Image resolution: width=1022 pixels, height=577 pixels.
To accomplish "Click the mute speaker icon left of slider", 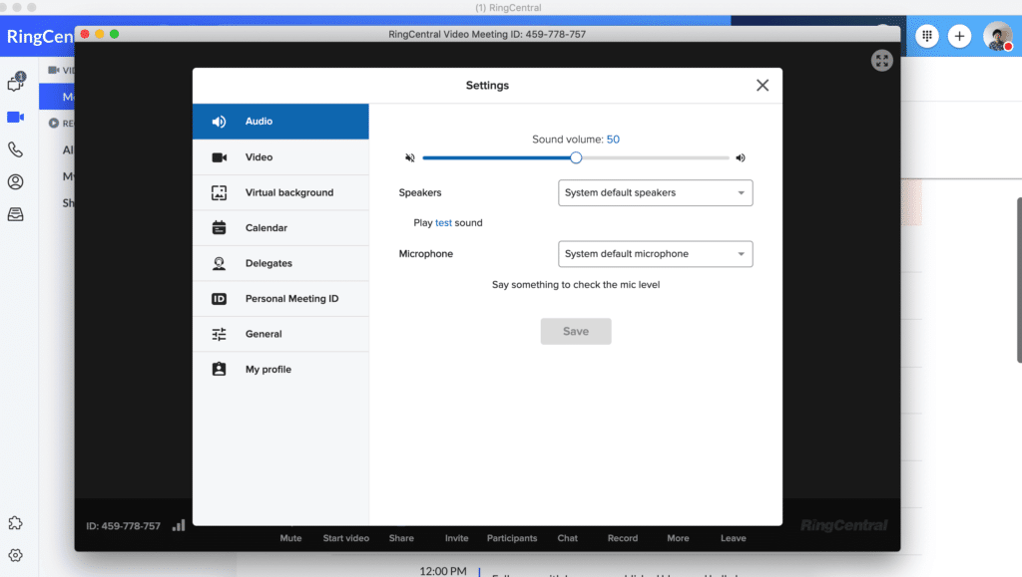I will point(409,157).
